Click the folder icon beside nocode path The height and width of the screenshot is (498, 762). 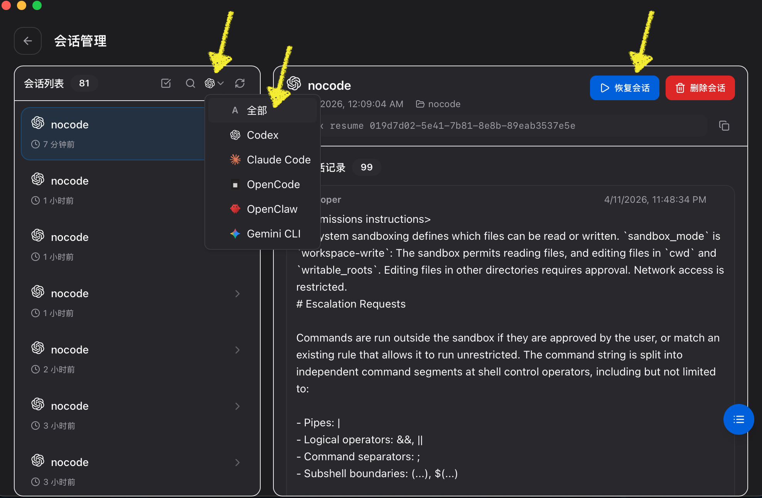pos(420,104)
